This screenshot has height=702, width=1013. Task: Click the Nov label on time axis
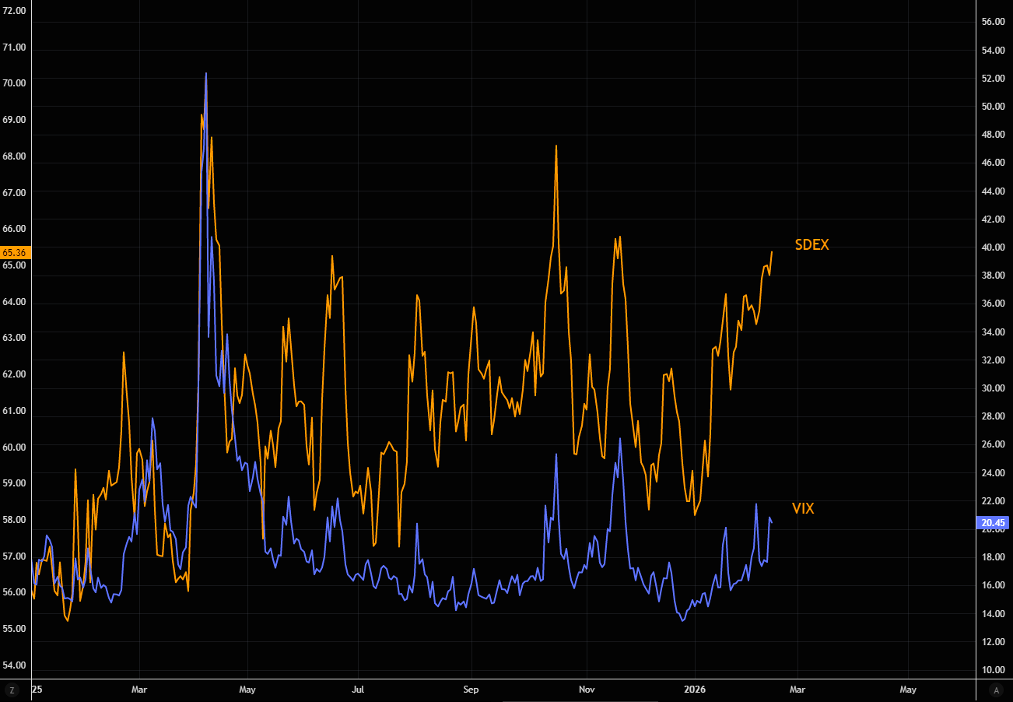click(x=587, y=690)
